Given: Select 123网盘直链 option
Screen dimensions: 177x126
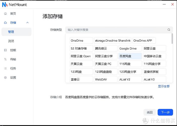Looking at the screenshot, I should [106, 72].
